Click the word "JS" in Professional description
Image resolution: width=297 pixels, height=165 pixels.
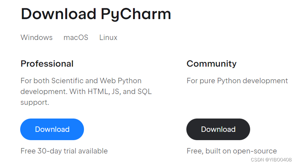pos(116,92)
